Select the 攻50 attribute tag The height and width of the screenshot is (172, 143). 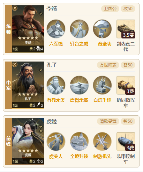tap(128, 9)
